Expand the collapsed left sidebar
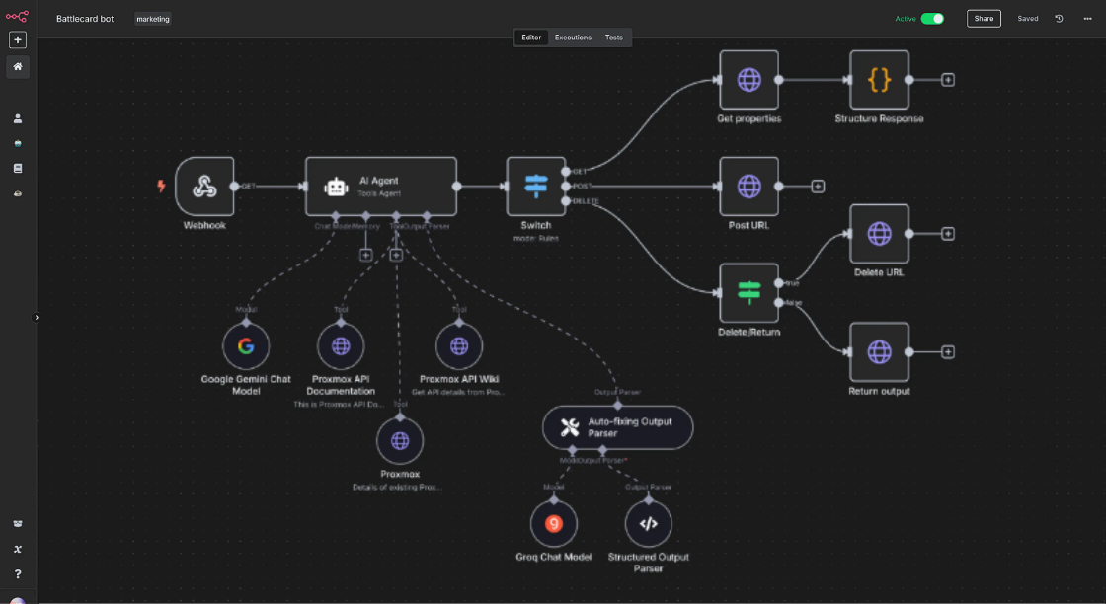1106x604 pixels. tap(37, 318)
